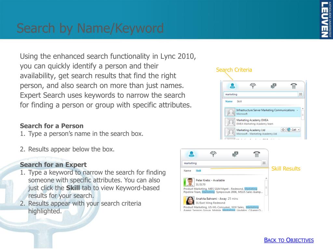The width and height of the screenshot is (333, 249).
Task: Select Skill tab in lower Lync window
Action: (x=198, y=171)
